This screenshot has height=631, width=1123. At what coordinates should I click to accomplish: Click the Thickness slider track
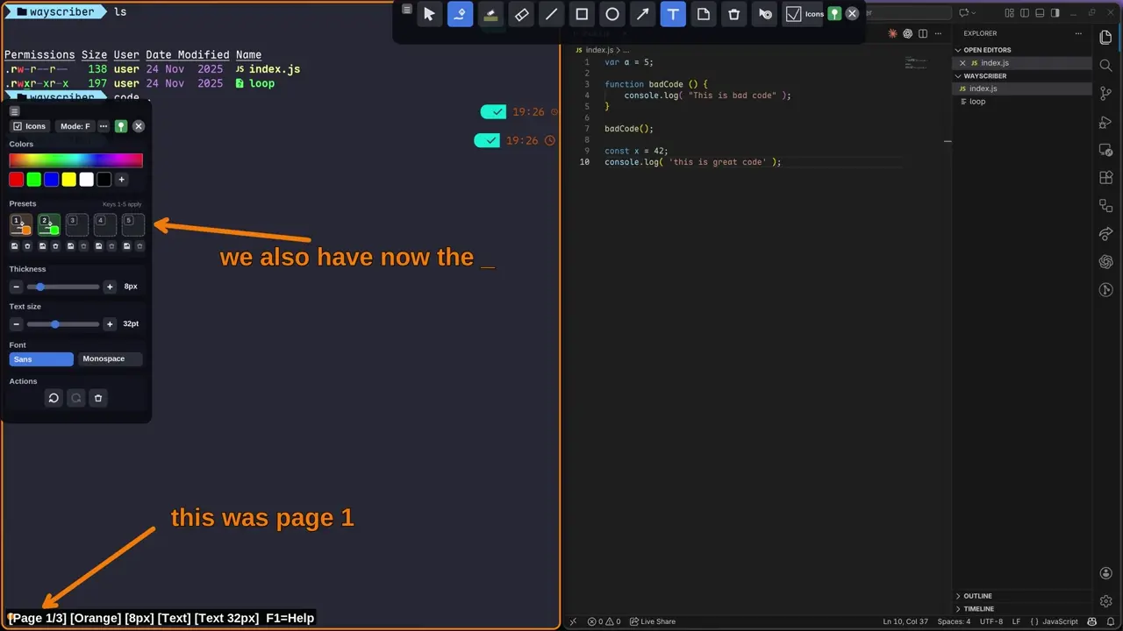pyautogui.click(x=63, y=287)
